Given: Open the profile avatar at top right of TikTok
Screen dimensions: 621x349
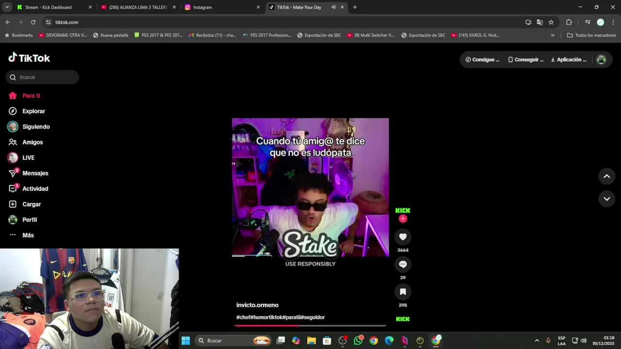Looking at the screenshot, I should pyautogui.click(x=601, y=60).
